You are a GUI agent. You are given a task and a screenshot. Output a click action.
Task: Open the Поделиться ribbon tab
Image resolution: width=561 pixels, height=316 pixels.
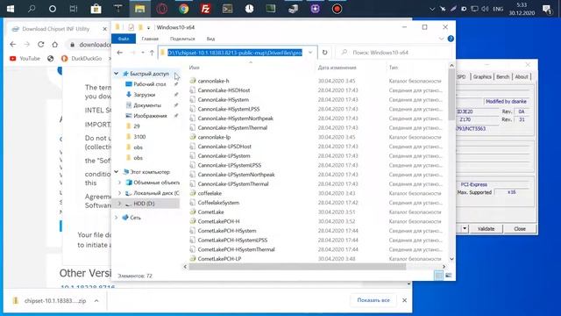click(x=182, y=39)
